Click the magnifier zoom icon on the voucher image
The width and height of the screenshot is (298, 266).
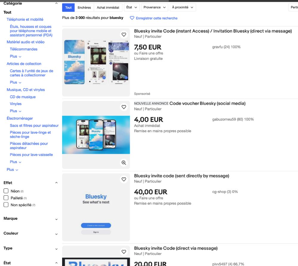[124, 163]
